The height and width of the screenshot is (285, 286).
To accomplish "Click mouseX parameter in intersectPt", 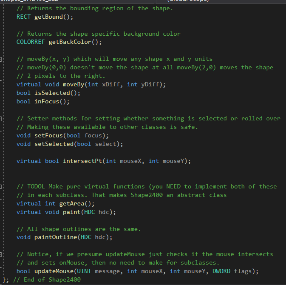I will tap(130, 161).
